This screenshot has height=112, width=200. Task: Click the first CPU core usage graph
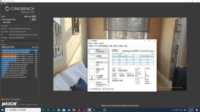click(x=116, y=56)
